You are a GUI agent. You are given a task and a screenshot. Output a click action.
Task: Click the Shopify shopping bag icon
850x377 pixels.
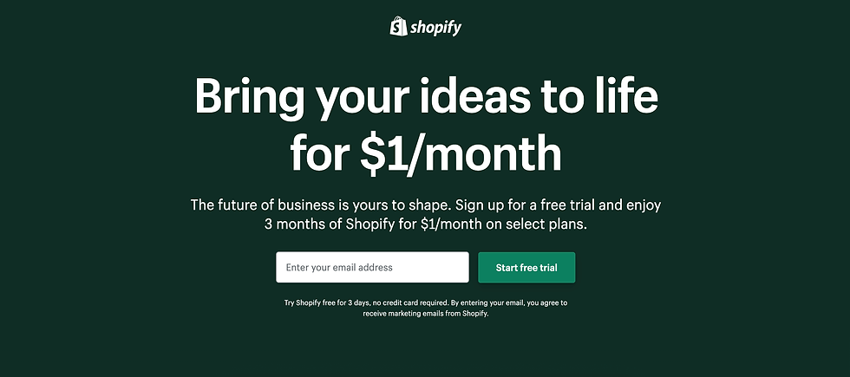coord(398,27)
